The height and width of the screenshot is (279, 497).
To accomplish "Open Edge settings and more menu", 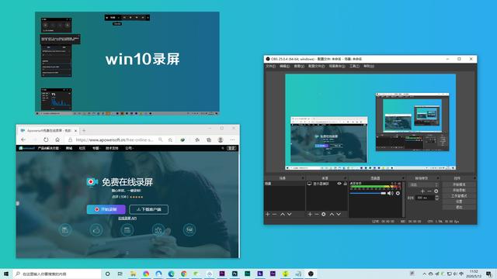I will click(x=232, y=139).
